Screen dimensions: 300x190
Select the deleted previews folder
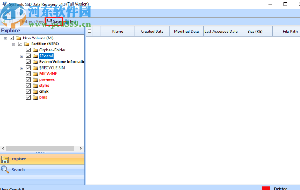pyautogui.click(x=47, y=79)
